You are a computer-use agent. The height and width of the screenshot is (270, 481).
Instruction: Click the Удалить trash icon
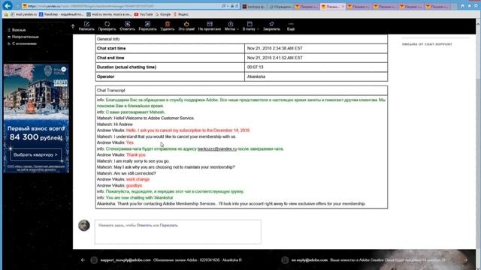pos(167,26)
